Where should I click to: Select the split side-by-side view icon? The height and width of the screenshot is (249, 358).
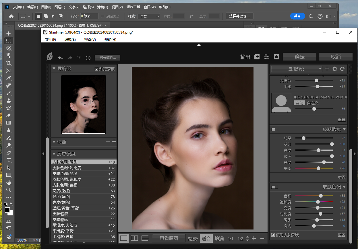click(x=134, y=238)
